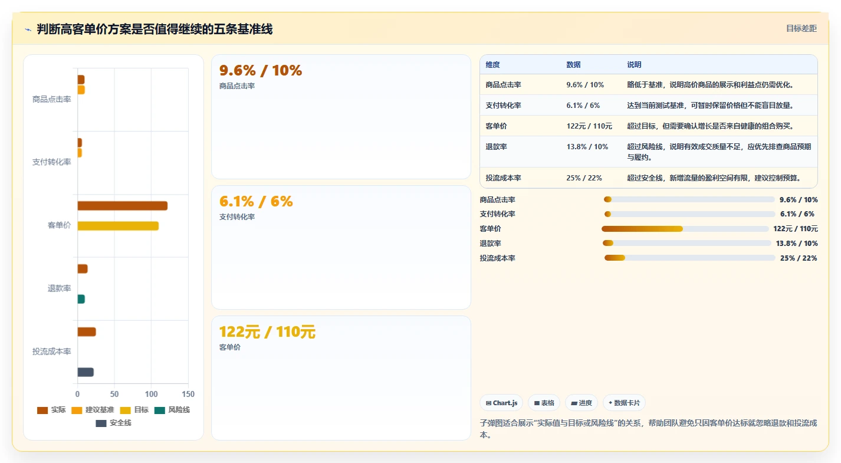Click the 商品点击率 actual bar in the chart
This screenshot has width=841, height=463.
[81, 80]
